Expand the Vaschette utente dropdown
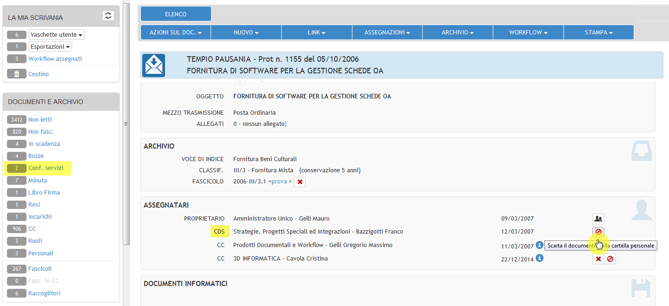Viewport: 669px width, 306px height. (x=56, y=35)
